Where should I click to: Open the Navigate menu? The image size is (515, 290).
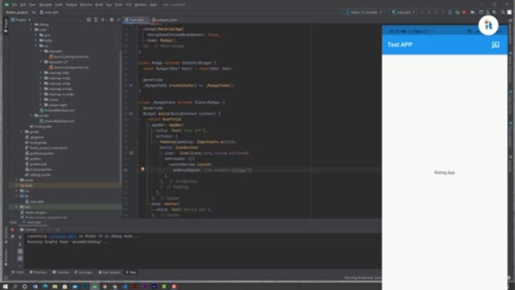(45, 4)
